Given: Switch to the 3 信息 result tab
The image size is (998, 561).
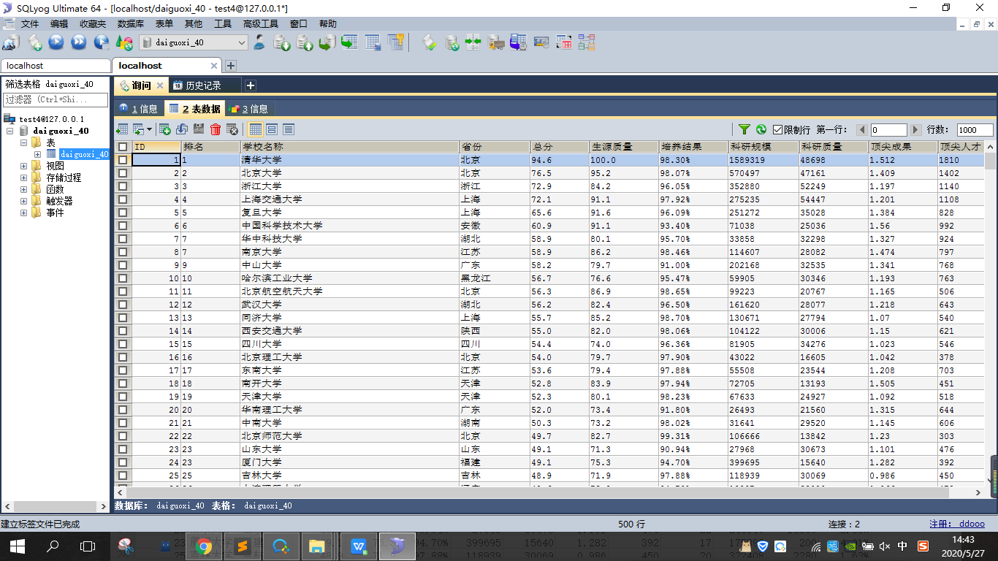Looking at the screenshot, I should tap(249, 109).
